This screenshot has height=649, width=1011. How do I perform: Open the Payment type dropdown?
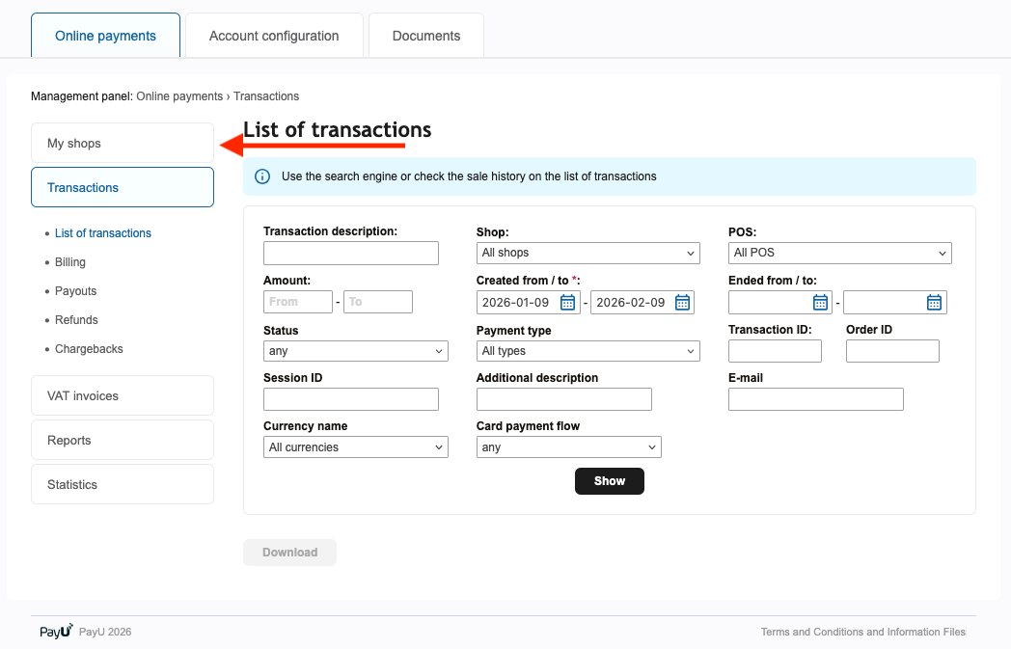(x=587, y=351)
